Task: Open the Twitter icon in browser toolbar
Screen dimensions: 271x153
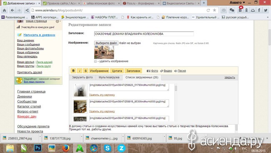Action: click(266, 10)
